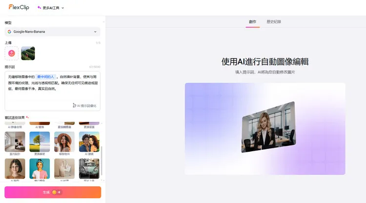Click the highlighted 最中间的人 tag in prompt
This screenshot has width=366, height=203.
pyautogui.click(x=45, y=77)
